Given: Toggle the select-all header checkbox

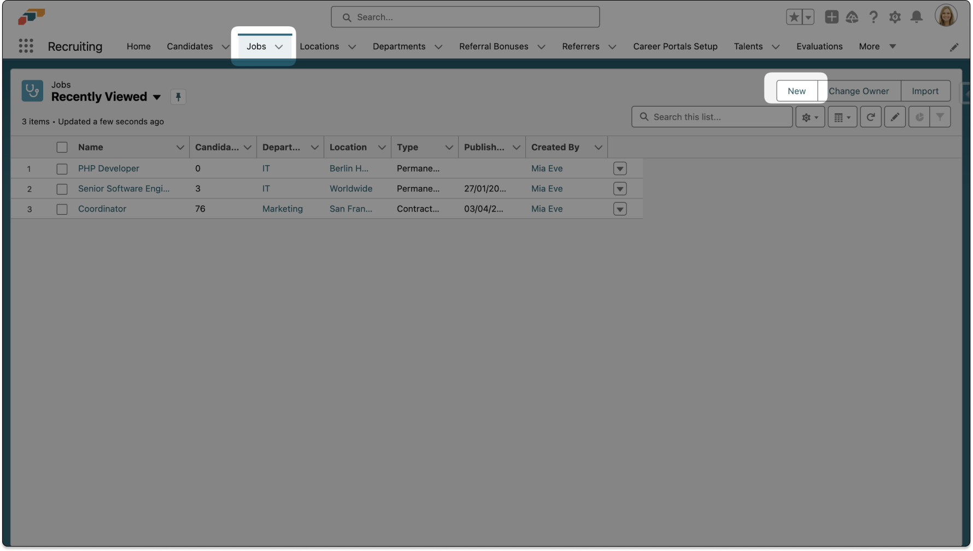Looking at the screenshot, I should [x=62, y=148].
